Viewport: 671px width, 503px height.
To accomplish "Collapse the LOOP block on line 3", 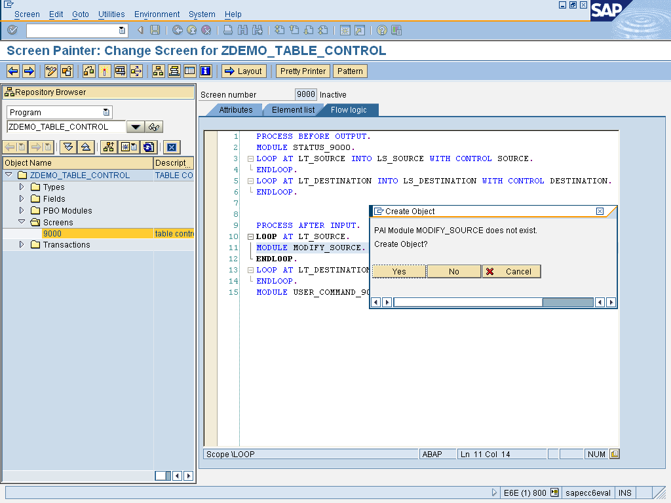I will point(252,158).
